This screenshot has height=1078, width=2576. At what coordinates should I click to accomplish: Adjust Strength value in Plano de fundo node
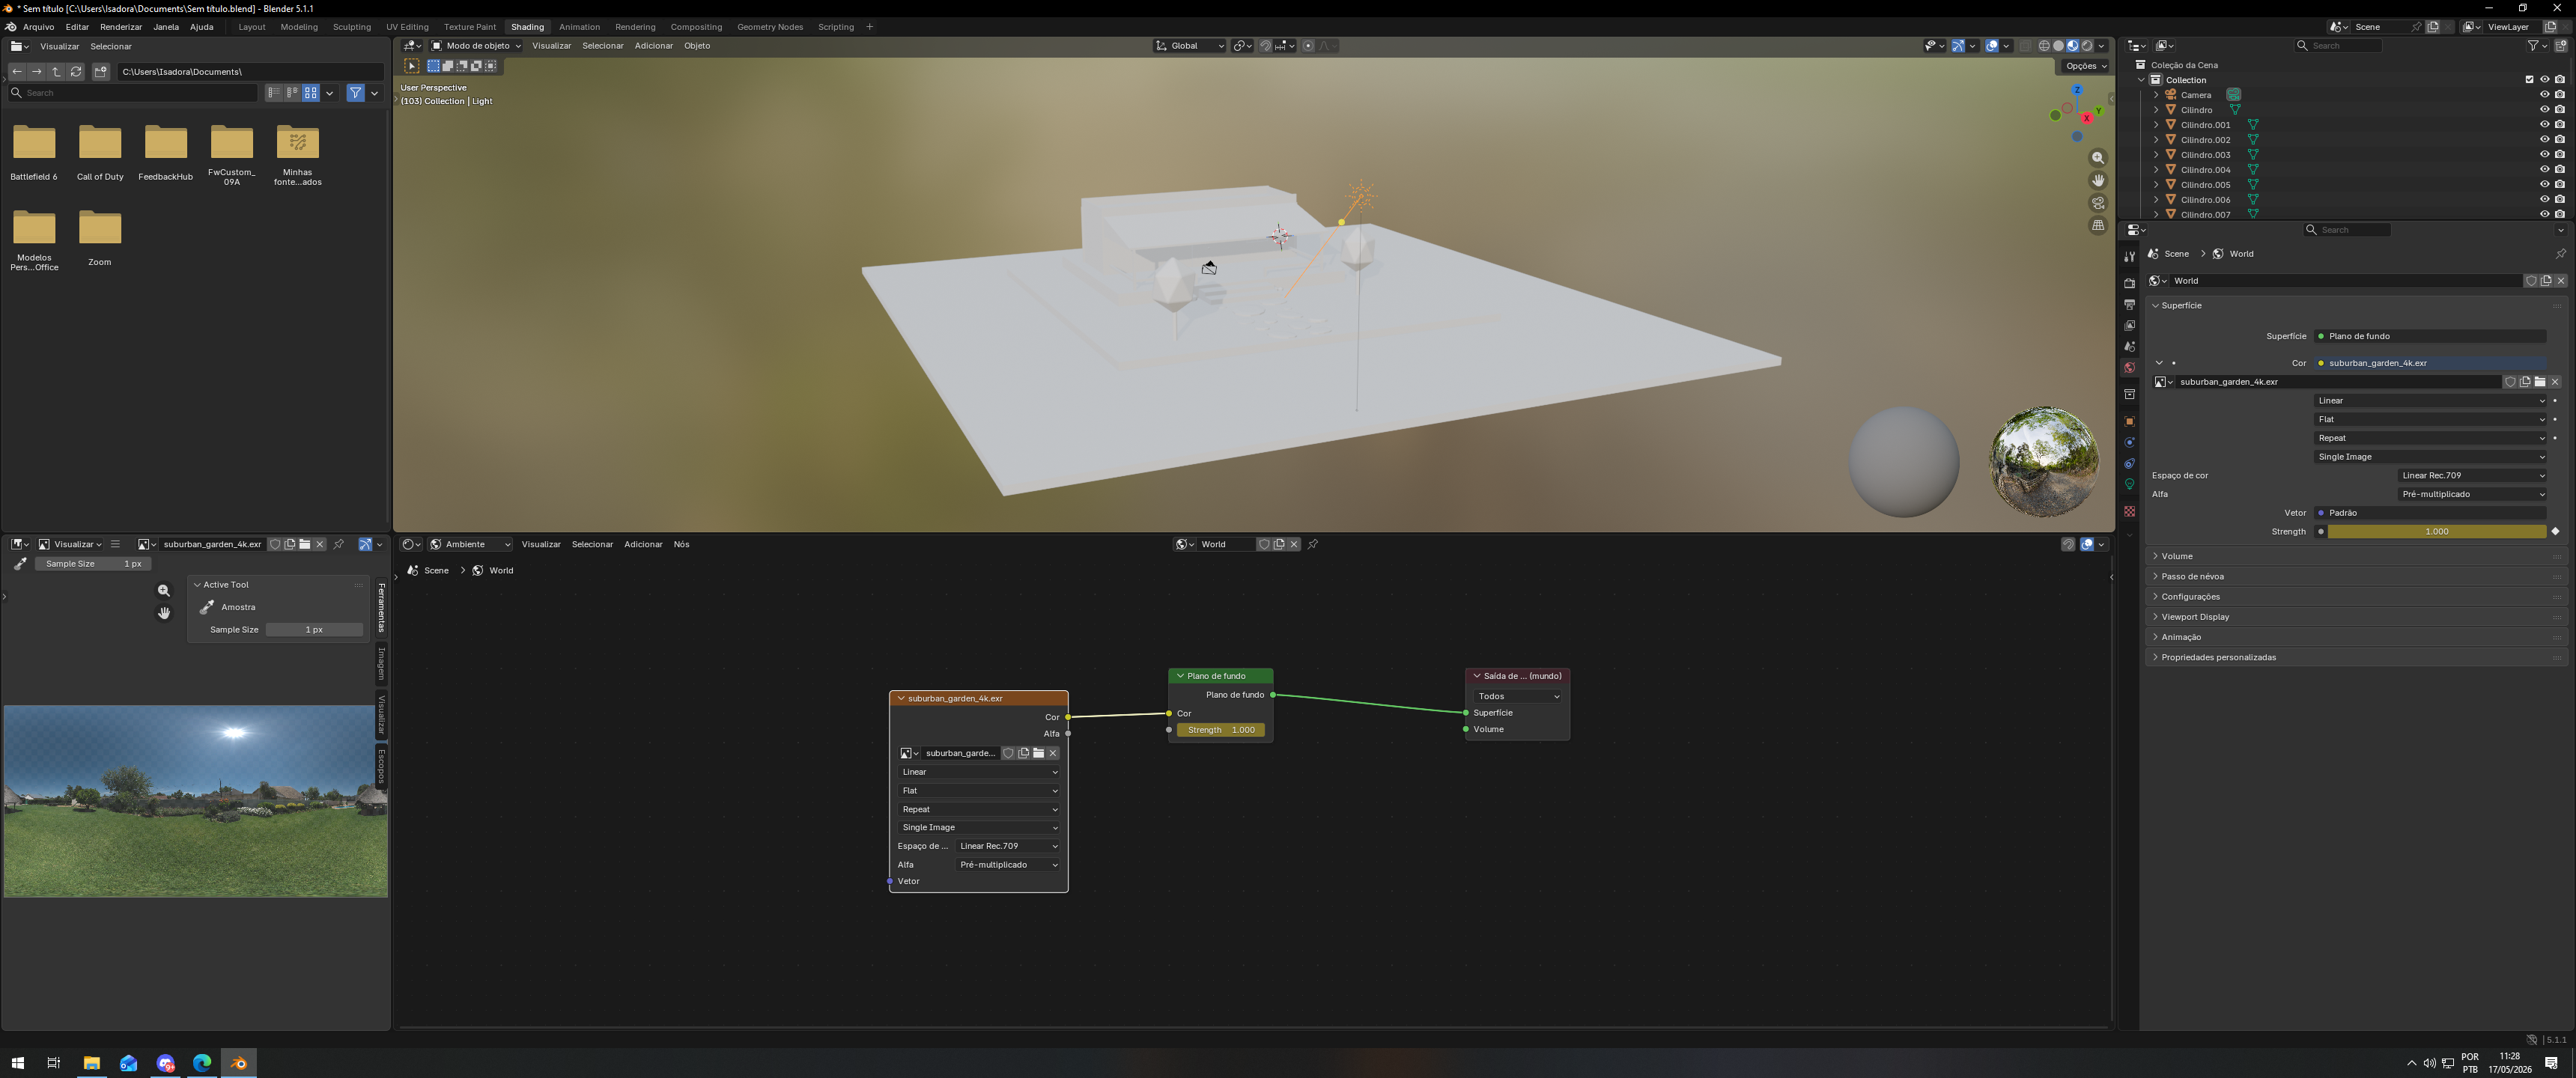1221,730
